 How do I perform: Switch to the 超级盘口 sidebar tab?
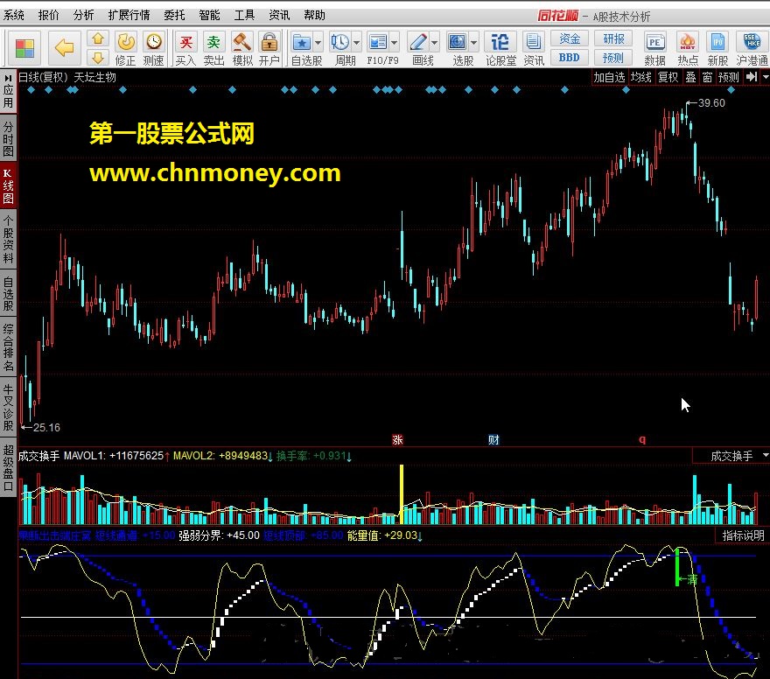tap(9, 468)
